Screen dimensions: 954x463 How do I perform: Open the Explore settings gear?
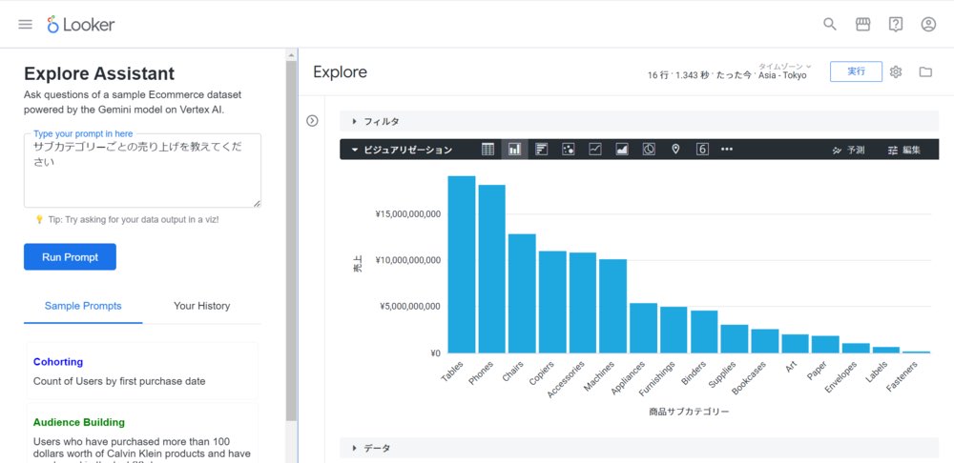pos(895,71)
